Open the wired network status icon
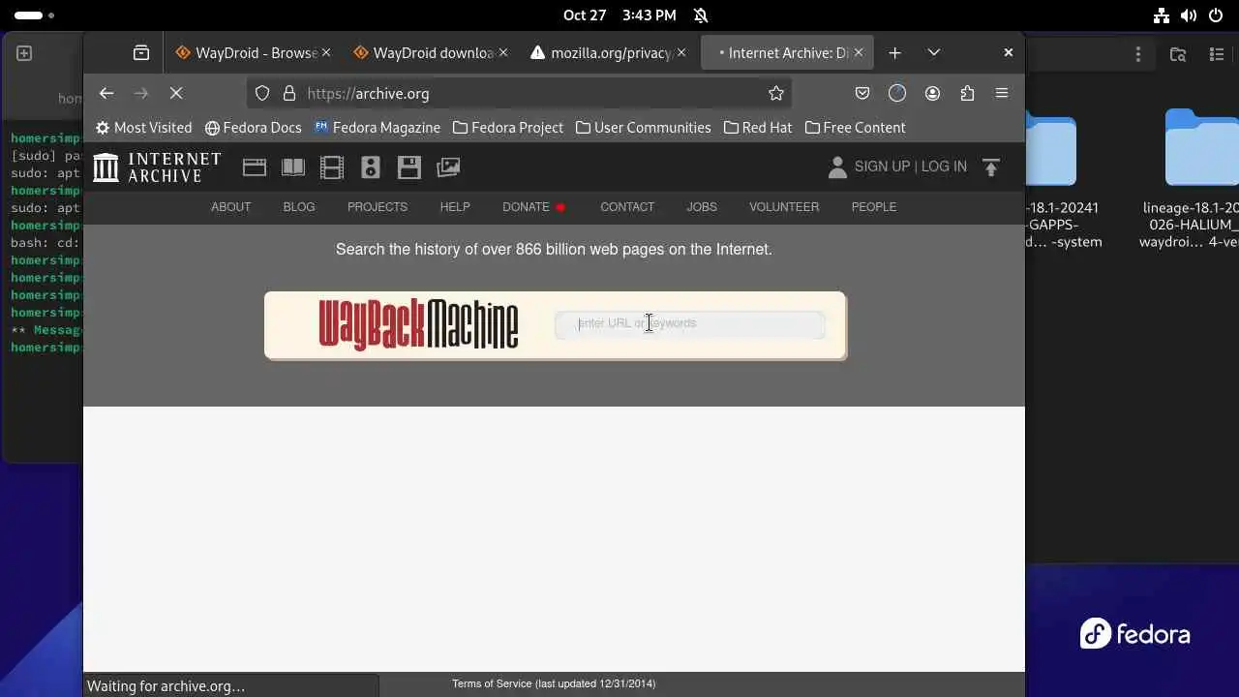Screen dimensions: 1239x697 pos(1162,15)
